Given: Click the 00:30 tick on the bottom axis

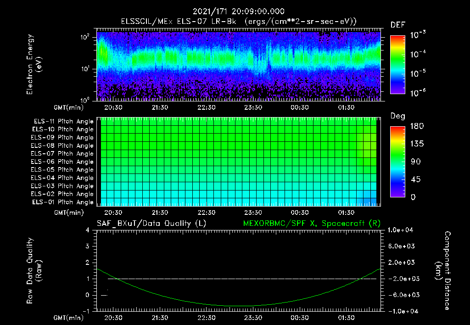Looking at the screenshot, I should 299,318.
